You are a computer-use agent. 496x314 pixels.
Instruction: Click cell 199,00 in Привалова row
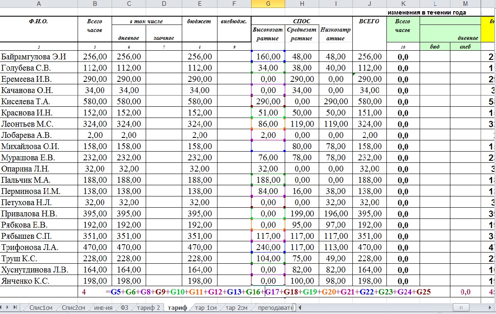[x=302, y=213]
